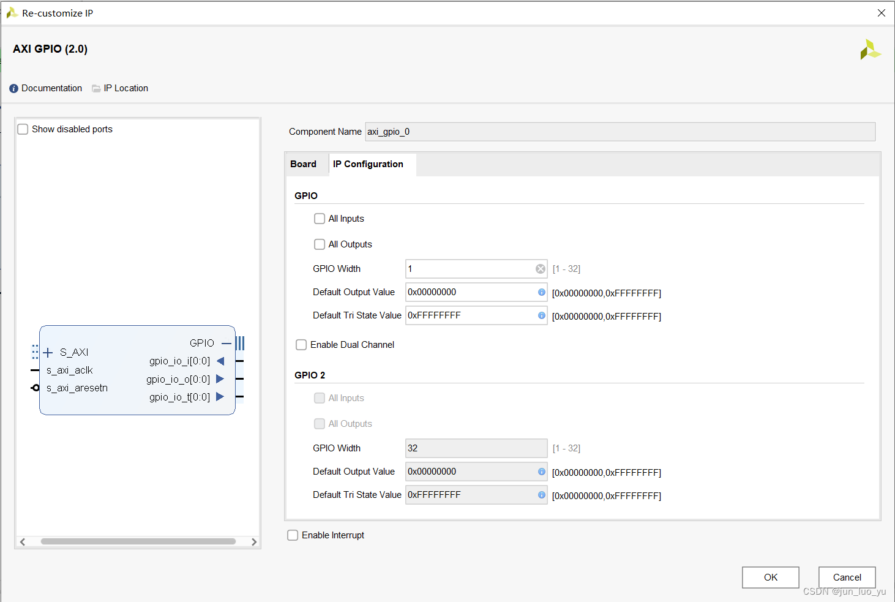Click the Component Name field axi_gpio_0
The width and height of the screenshot is (895, 602).
click(620, 132)
